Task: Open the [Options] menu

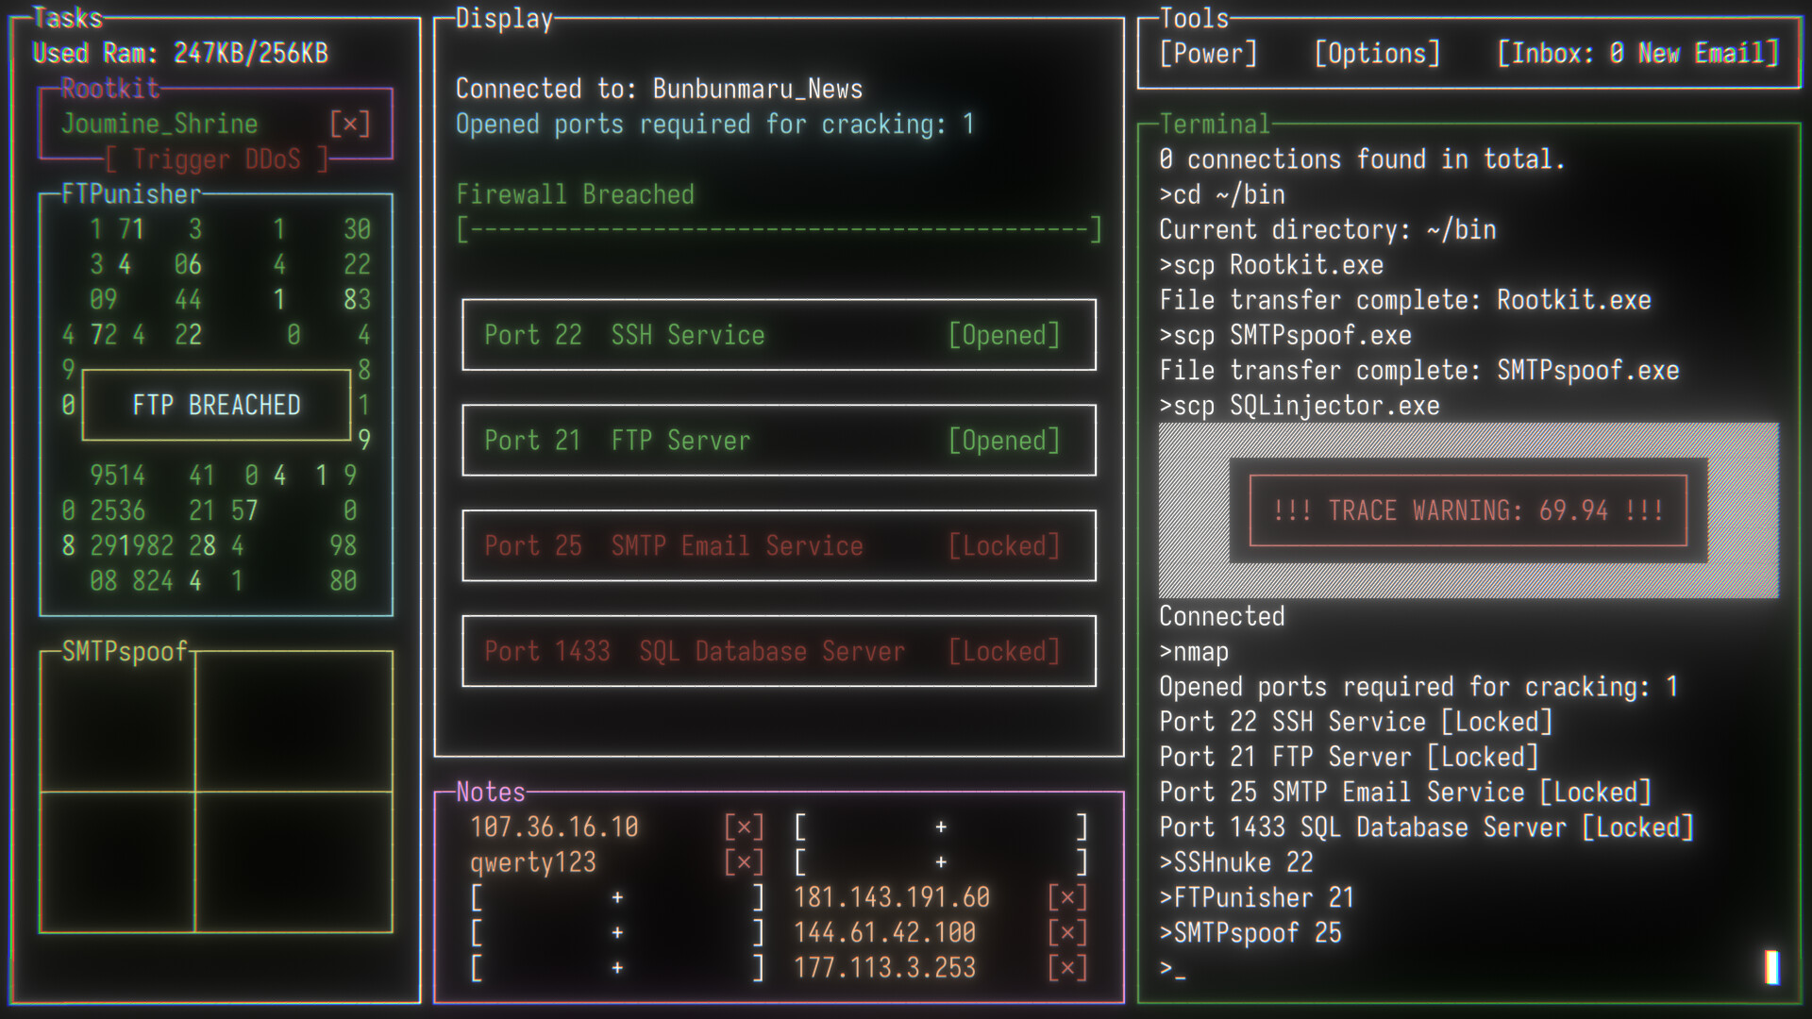Action: pos(1376,54)
